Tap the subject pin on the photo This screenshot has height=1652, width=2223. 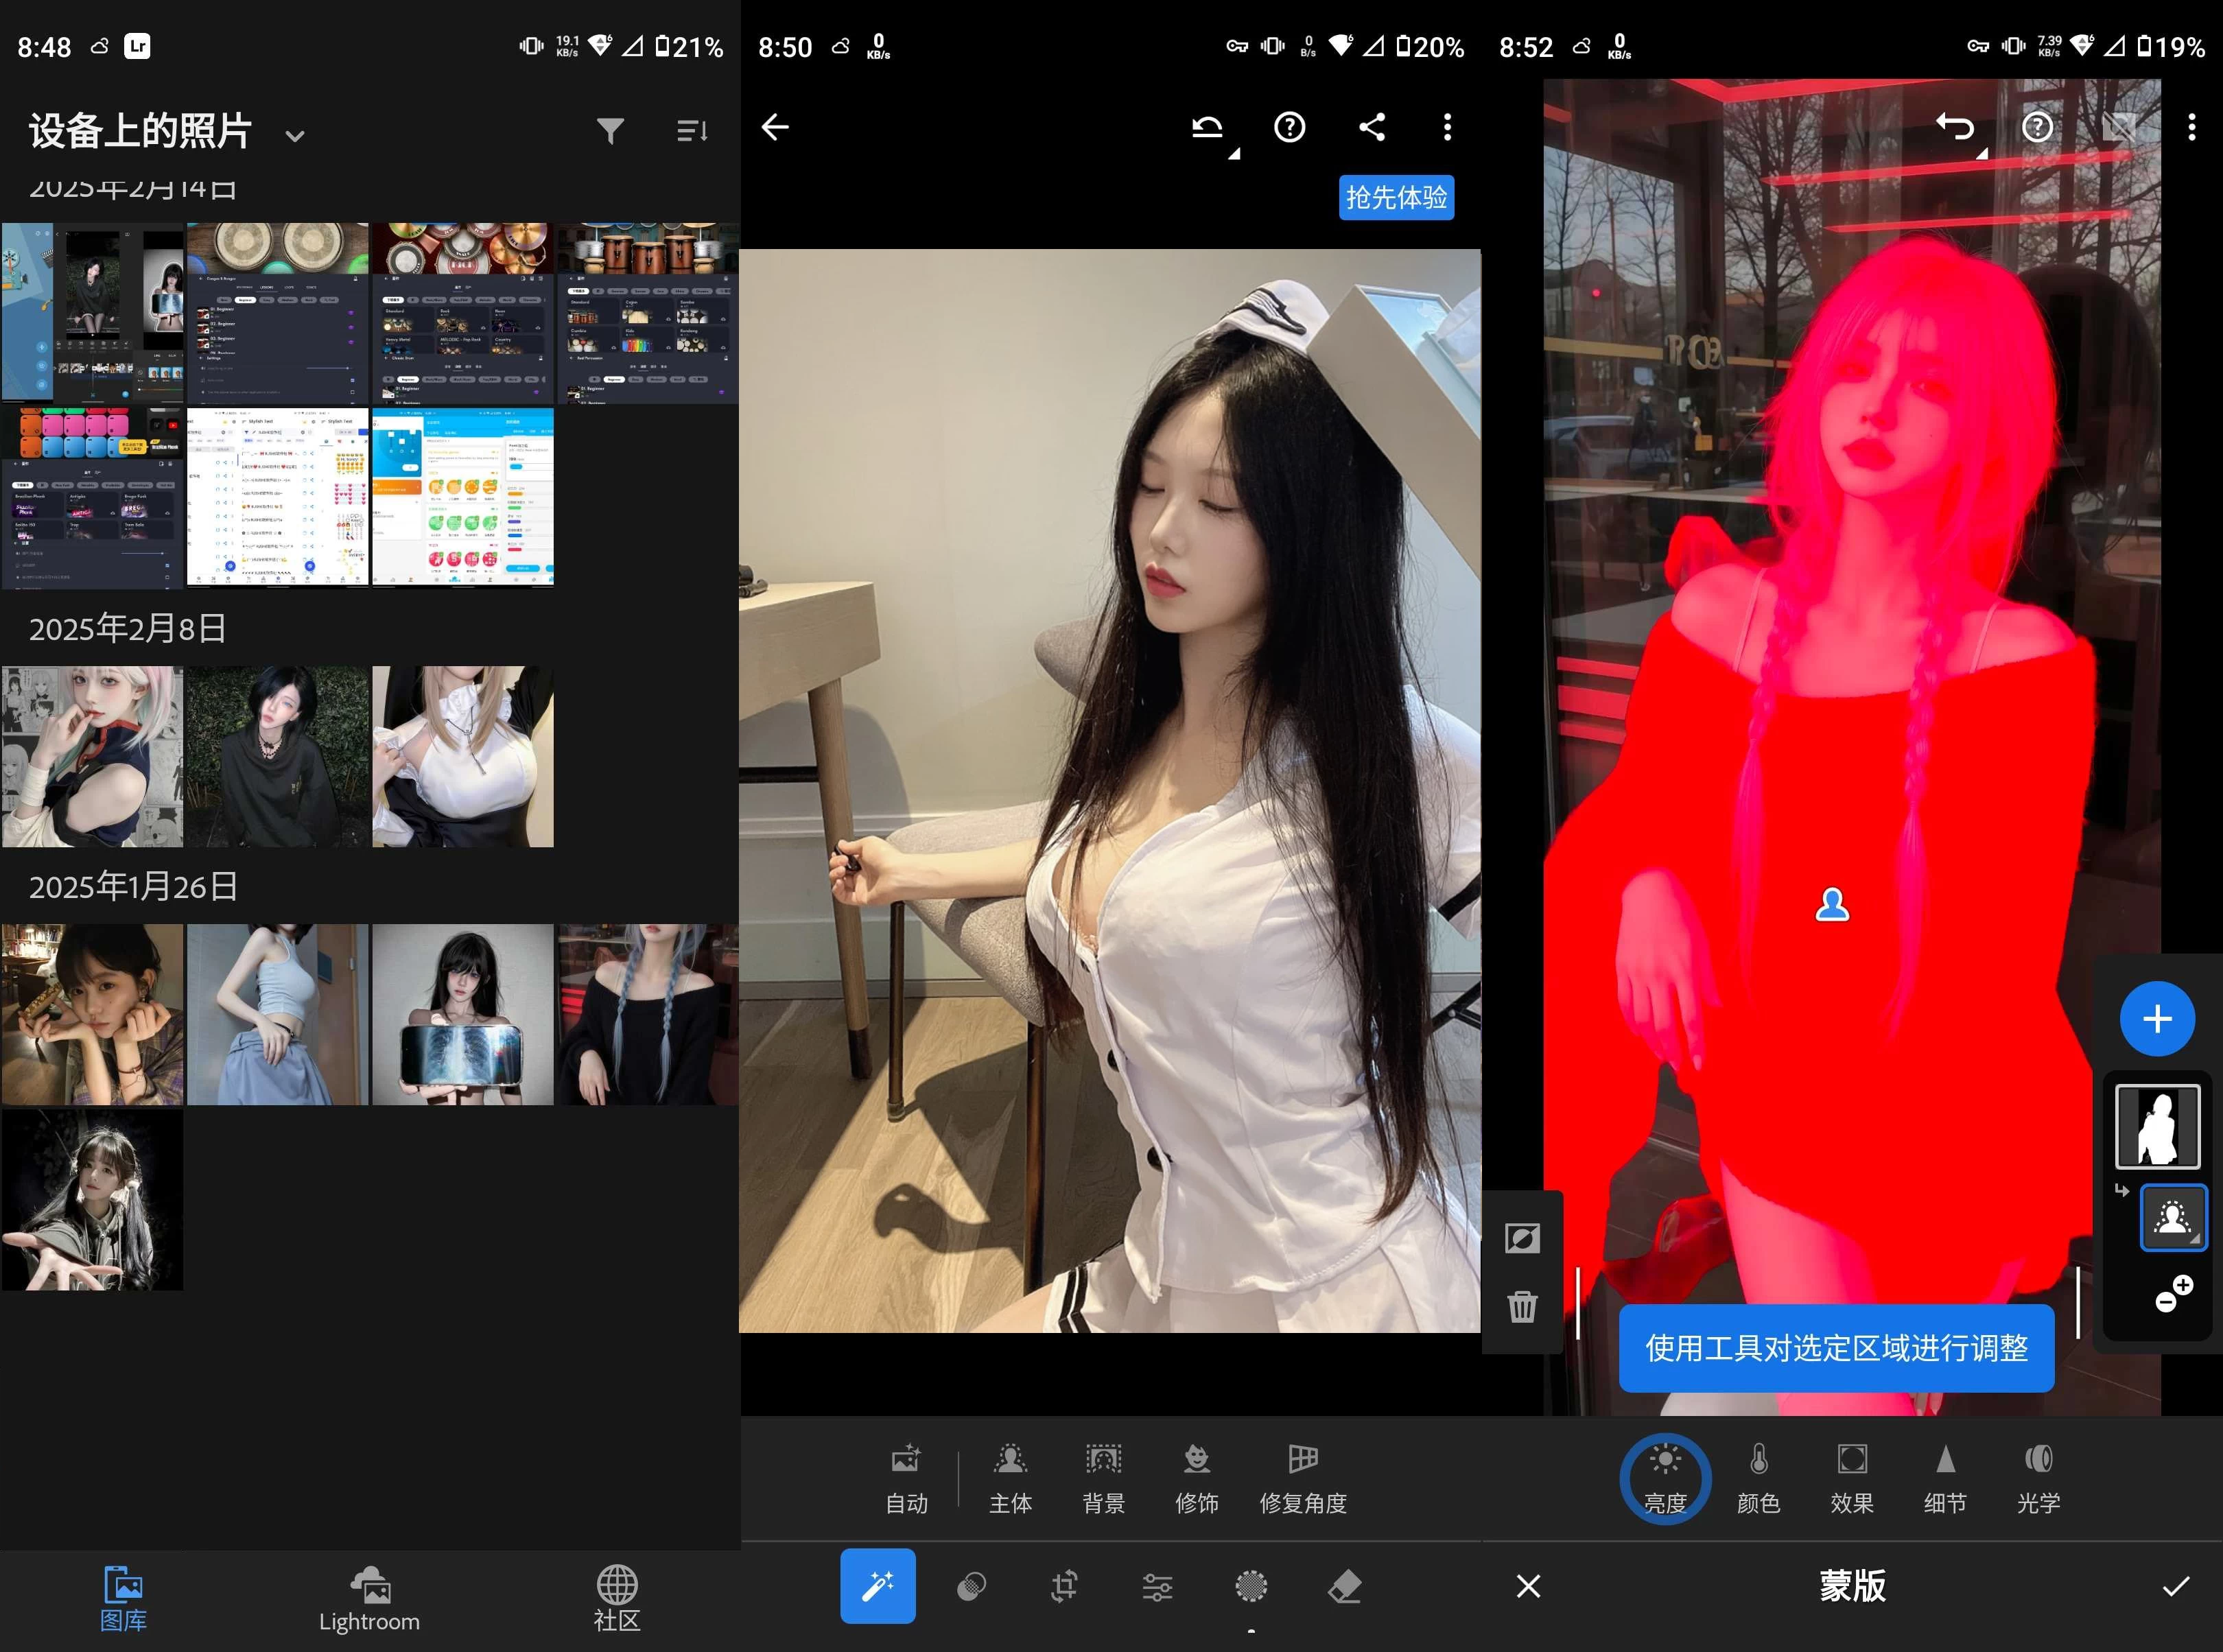click(1832, 905)
